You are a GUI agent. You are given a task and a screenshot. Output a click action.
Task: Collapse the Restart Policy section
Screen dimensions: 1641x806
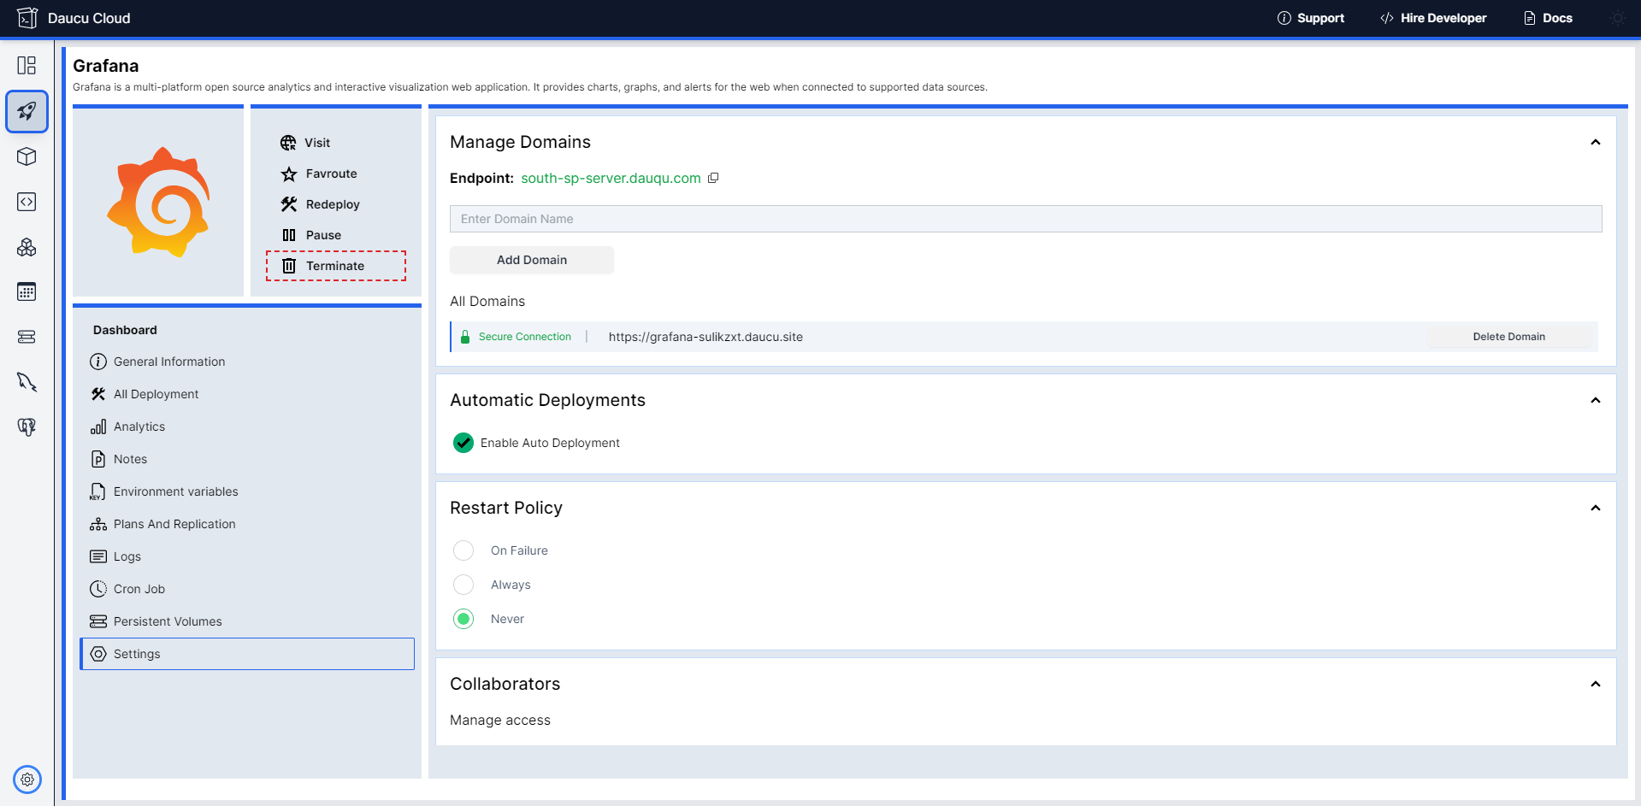pos(1595,508)
